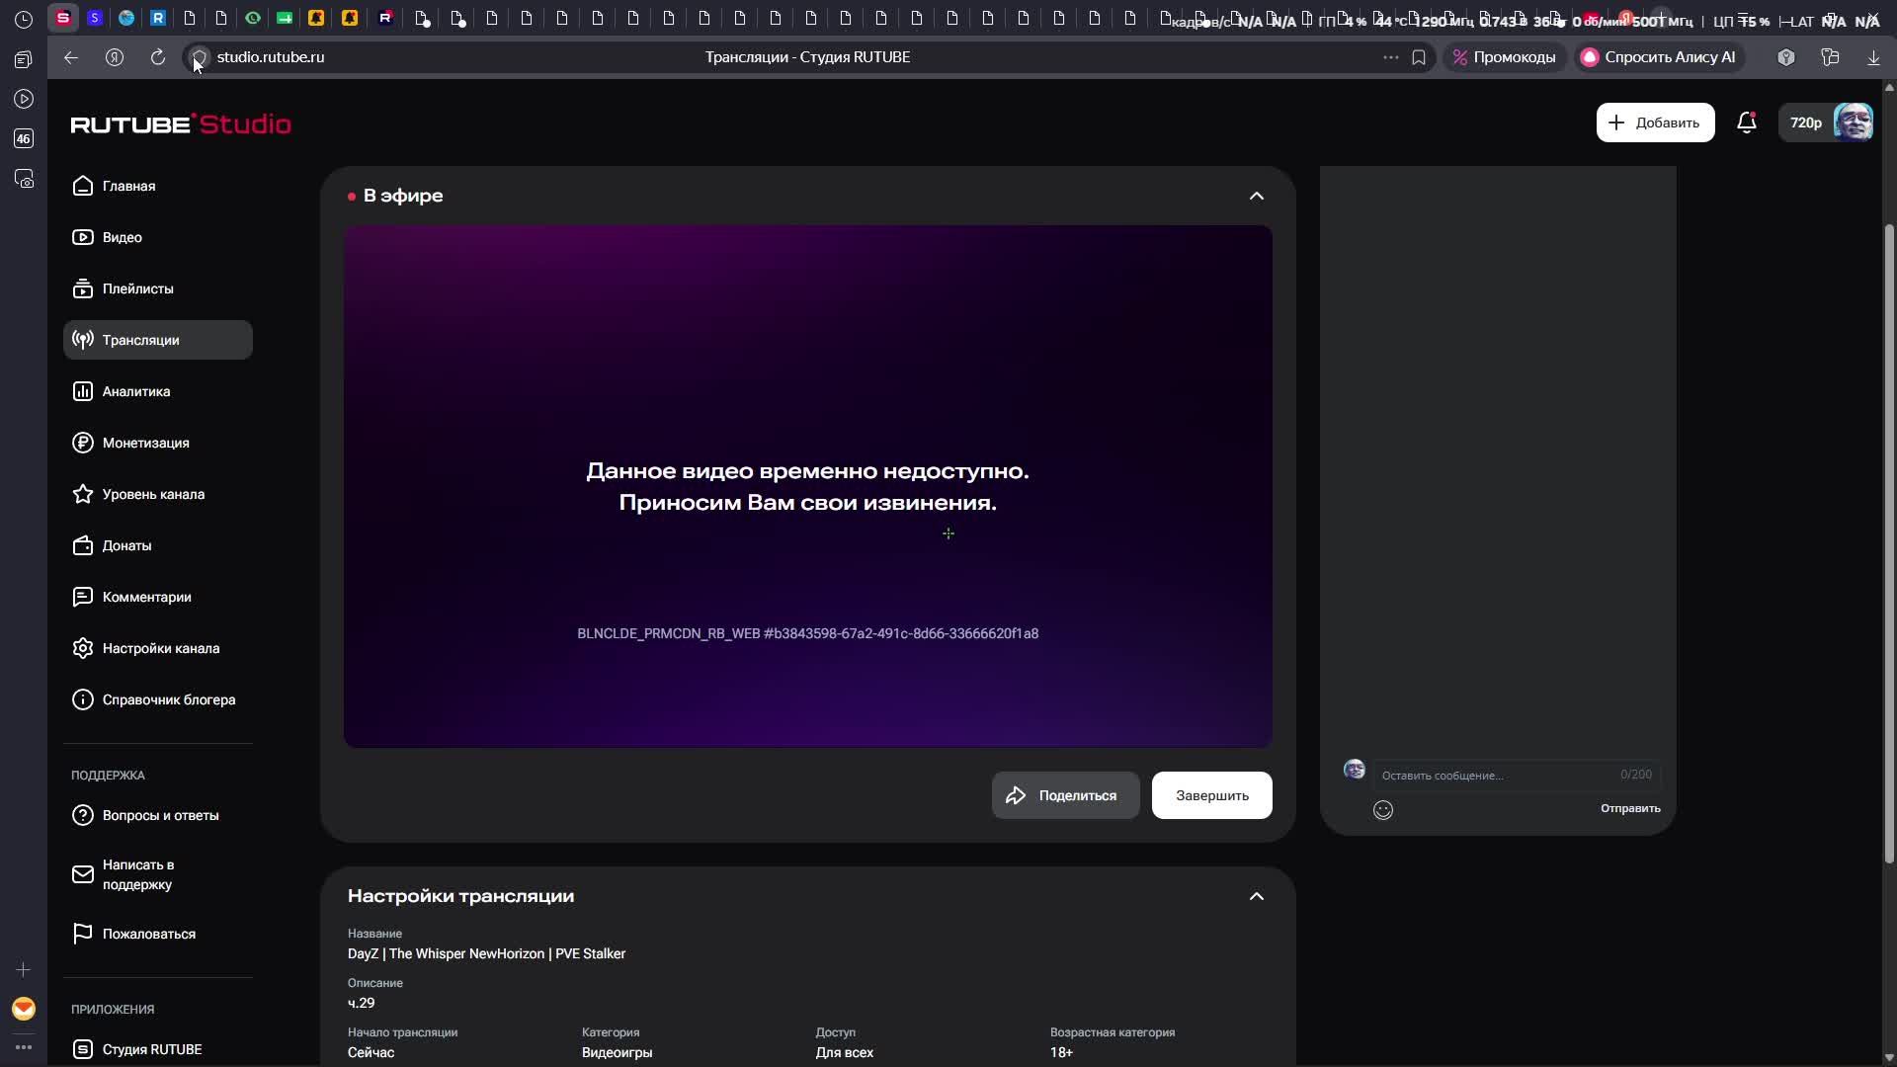
Task: Reload the page
Action: click(158, 57)
